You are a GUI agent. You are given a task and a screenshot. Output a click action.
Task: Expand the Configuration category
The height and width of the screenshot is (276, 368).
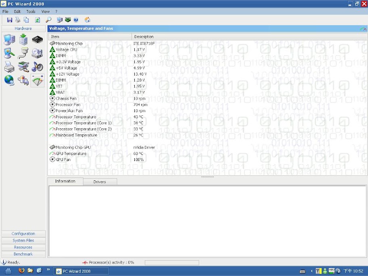(23, 234)
